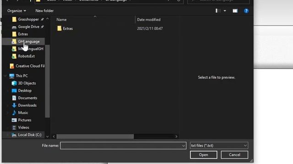
Task: Click the change view icon
Action: click(x=218, y=11)
